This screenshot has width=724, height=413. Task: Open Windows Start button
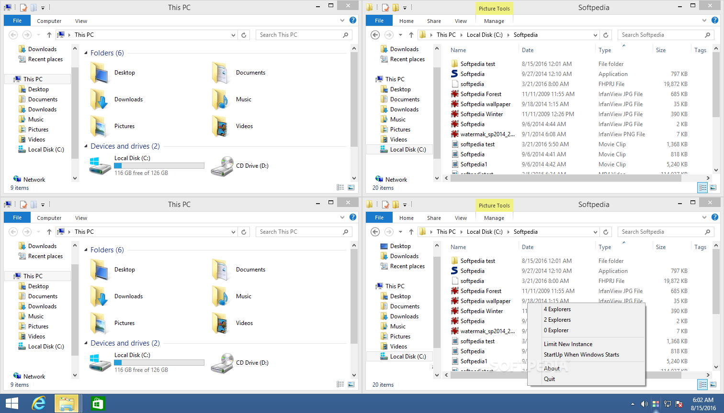click(x=11, y=403)
